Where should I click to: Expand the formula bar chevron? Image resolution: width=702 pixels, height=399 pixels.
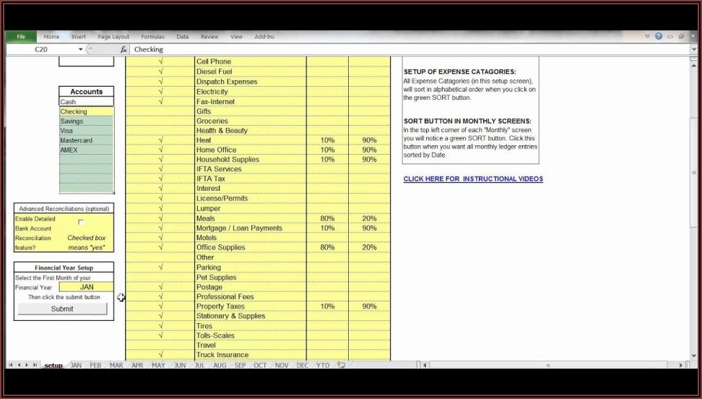tap(694, 49)
